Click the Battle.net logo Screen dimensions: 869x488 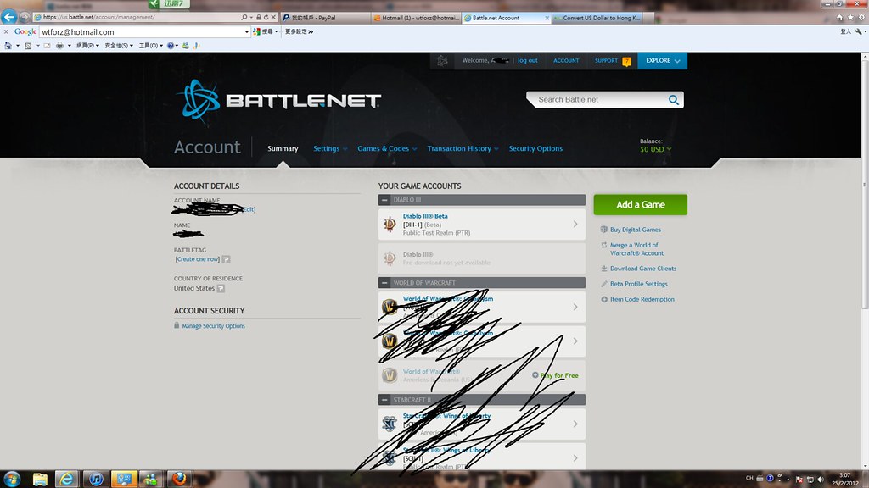point(278,101)
